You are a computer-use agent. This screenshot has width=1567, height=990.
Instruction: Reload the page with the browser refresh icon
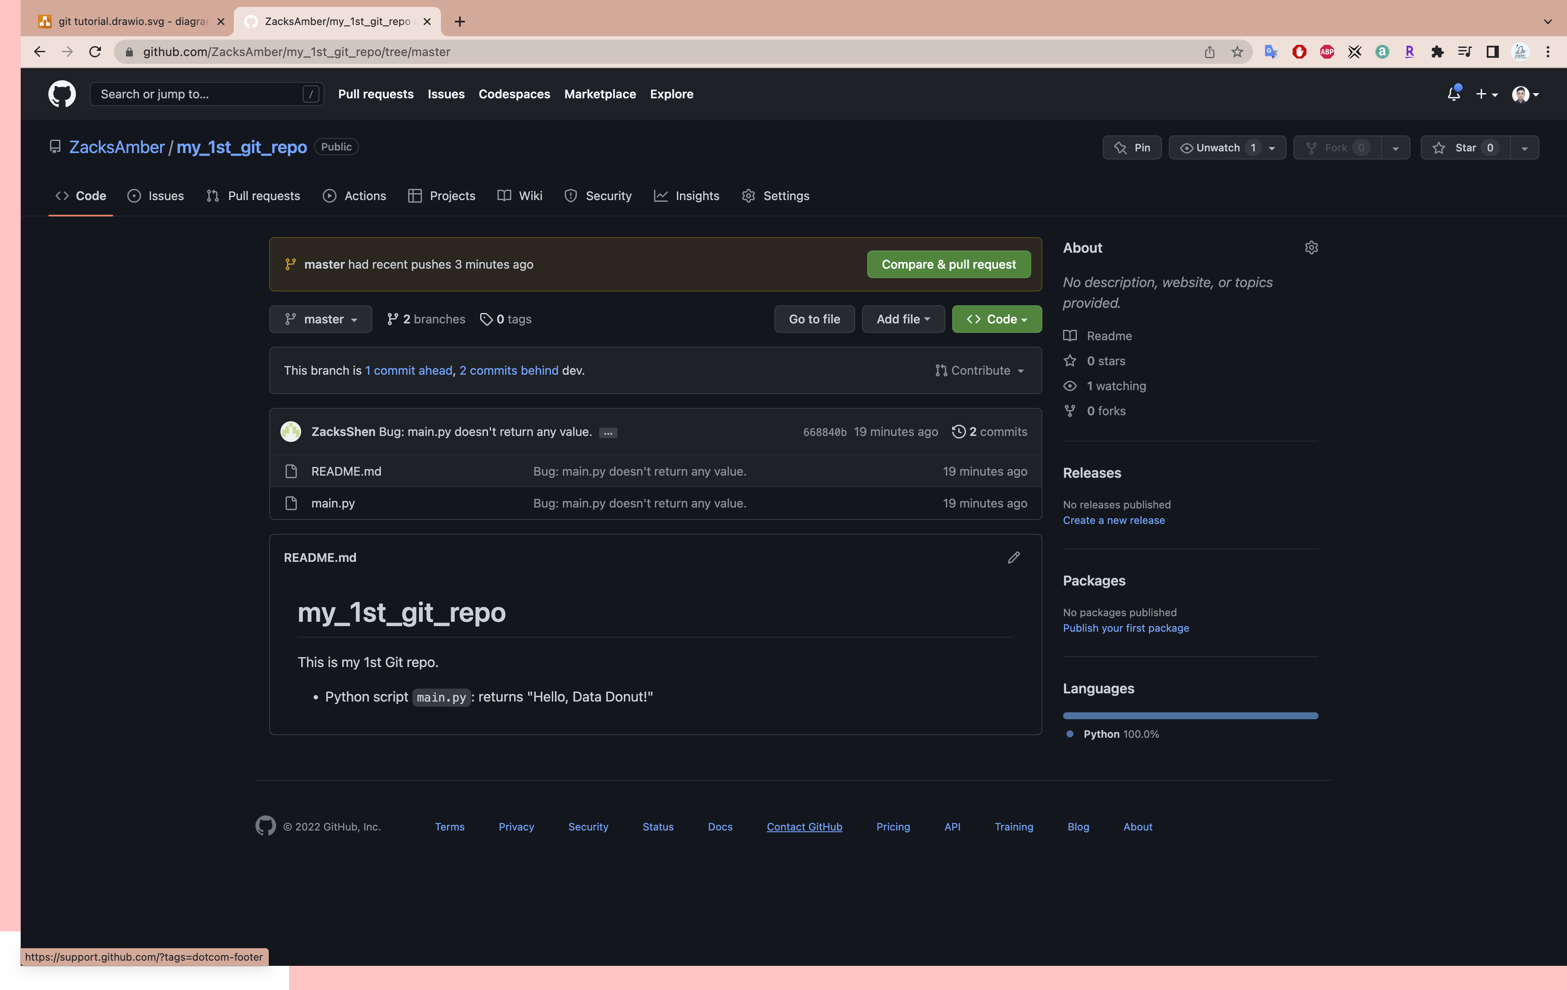(95, 52)
